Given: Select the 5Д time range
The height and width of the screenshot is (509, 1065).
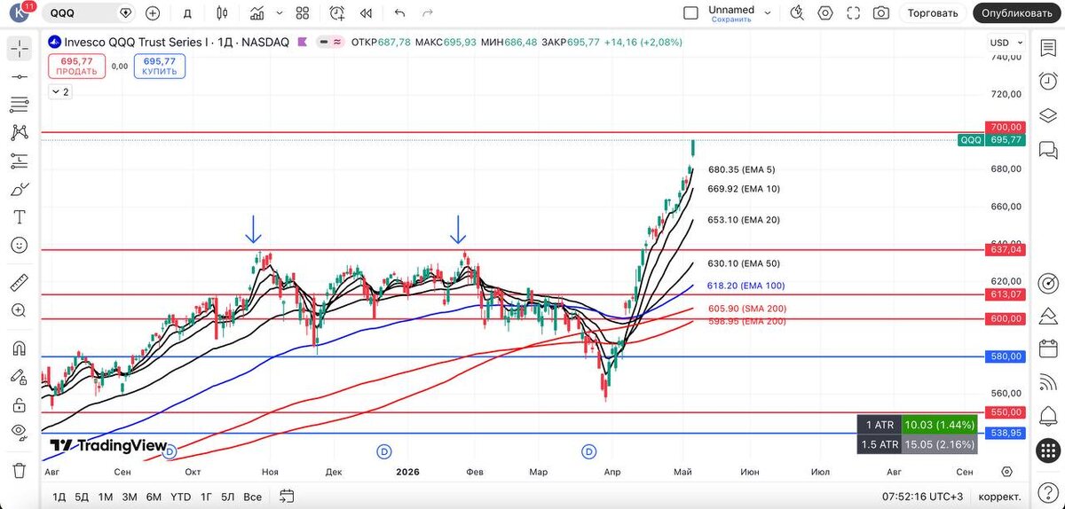Looking at the screenshot, I should click(82, 496).
